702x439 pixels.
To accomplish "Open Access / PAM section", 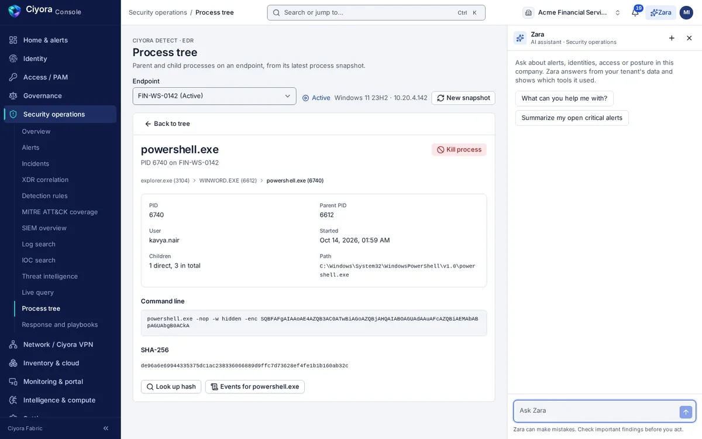I will point(60,77).
